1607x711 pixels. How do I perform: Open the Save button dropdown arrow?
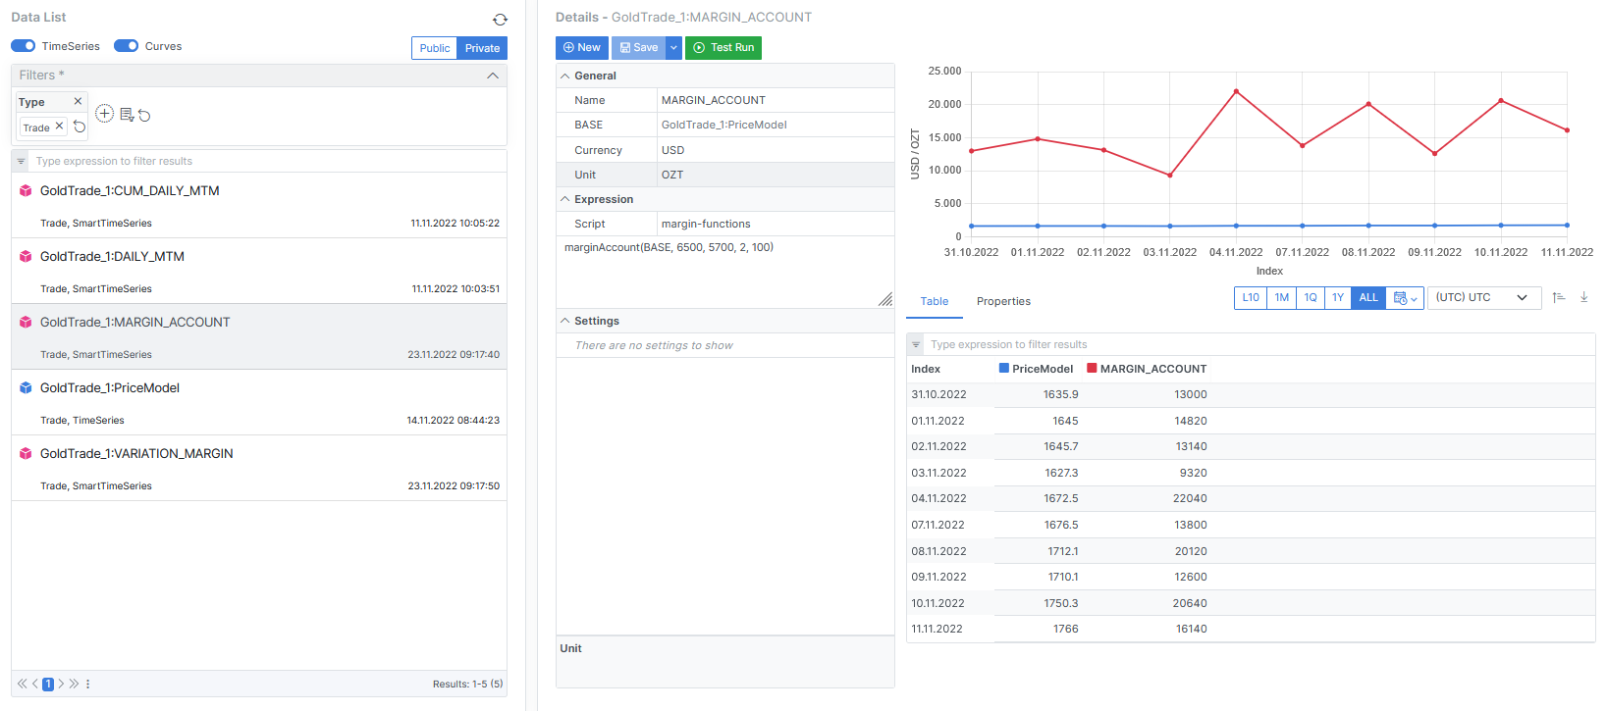tap(673, 48)
